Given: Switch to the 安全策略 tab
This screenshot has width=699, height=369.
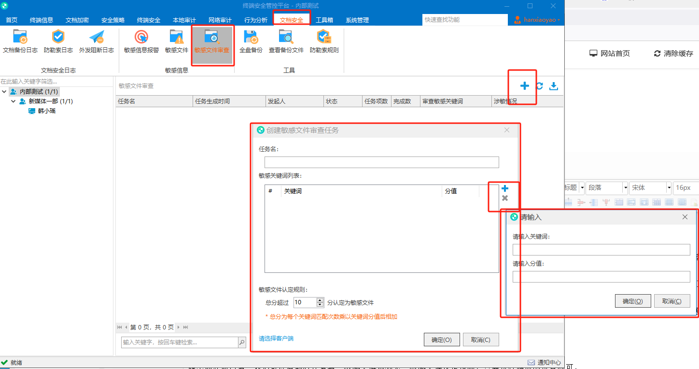Looking at the screenshot, I should [113, 20].
